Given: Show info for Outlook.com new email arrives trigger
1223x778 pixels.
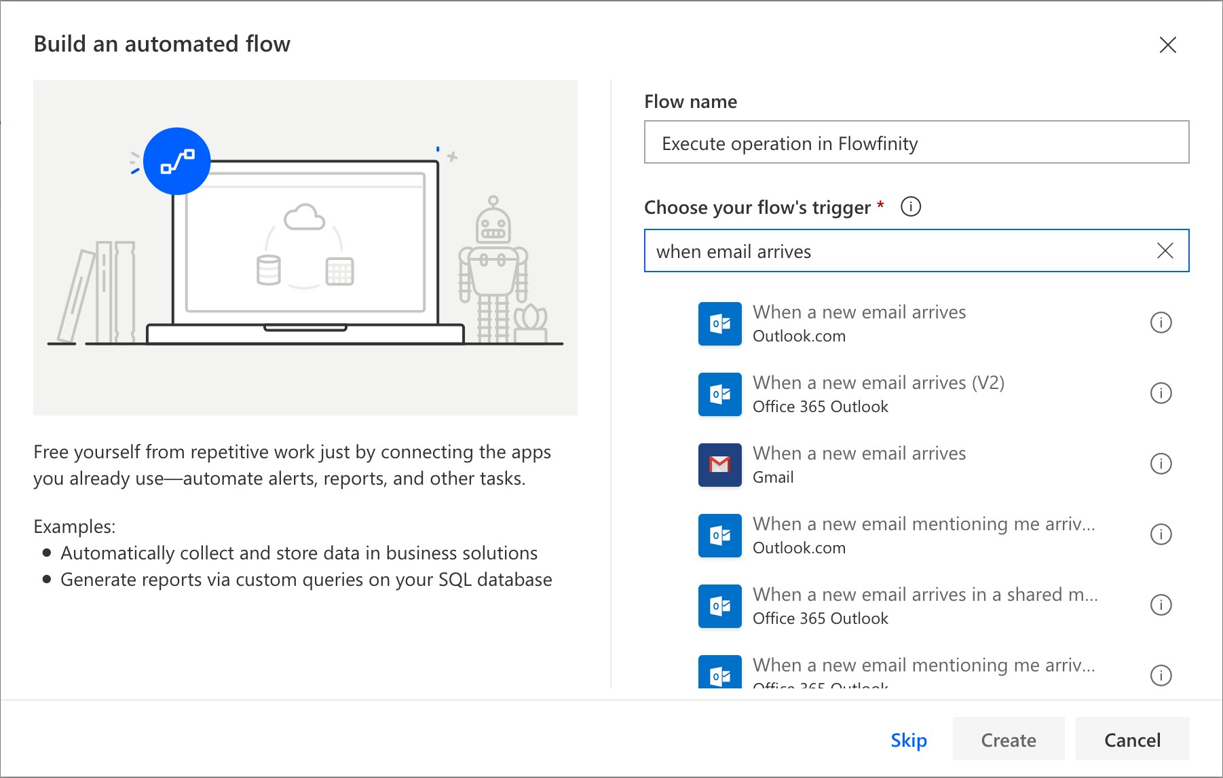Looking at the screenshot, I should point(1161,322).
